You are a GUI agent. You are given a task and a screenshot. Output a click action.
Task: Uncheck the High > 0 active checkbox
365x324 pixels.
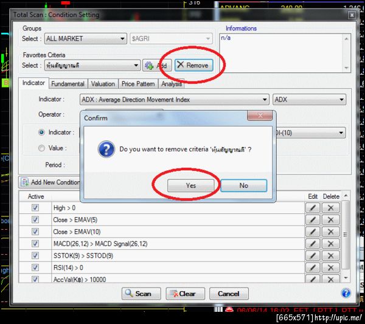[35, 207]
